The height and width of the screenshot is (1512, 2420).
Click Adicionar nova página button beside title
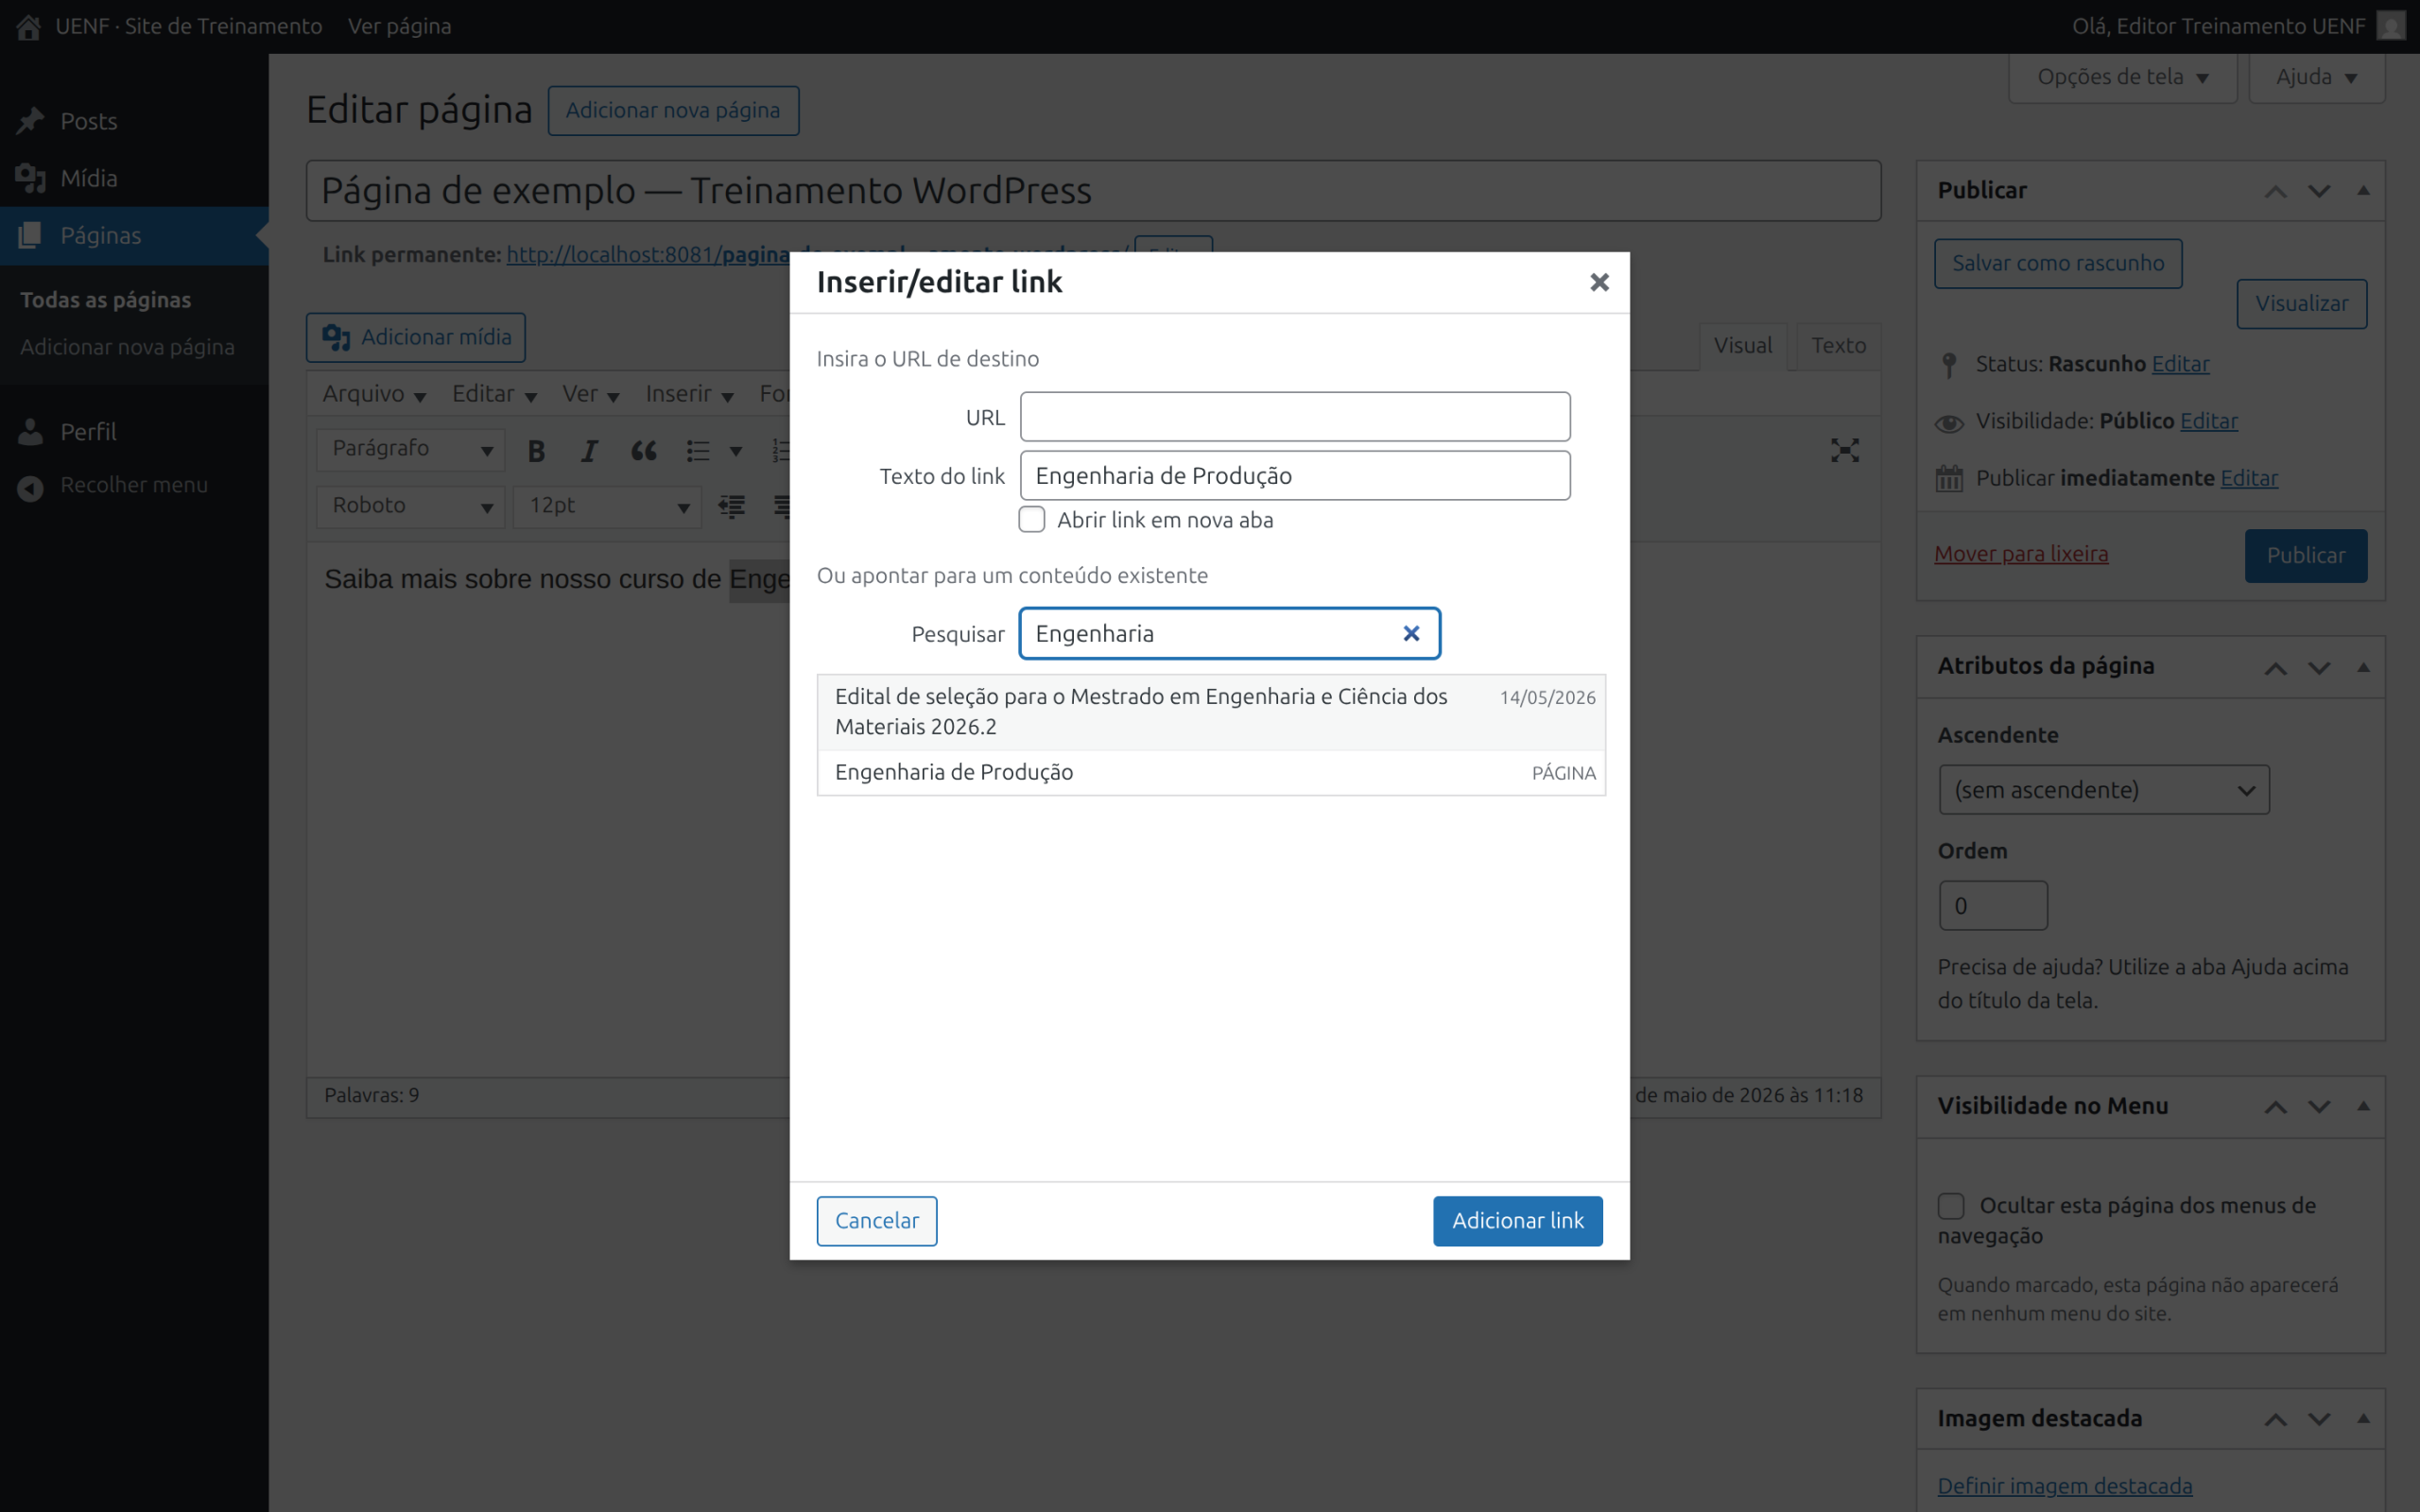point(673,110)
